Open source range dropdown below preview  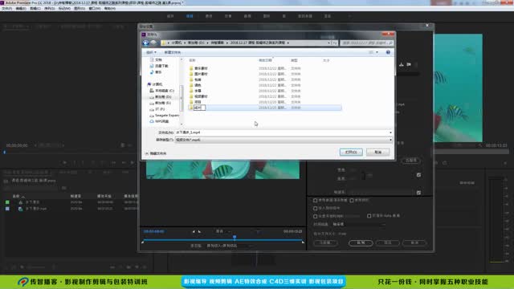click(x=230, y=246)
